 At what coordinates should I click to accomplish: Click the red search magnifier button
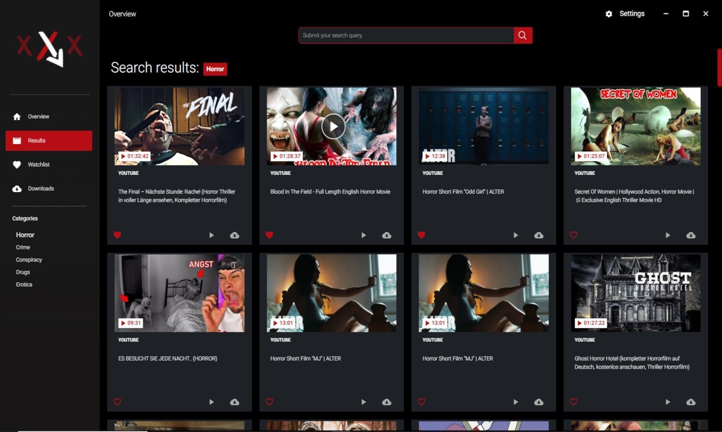523,35
